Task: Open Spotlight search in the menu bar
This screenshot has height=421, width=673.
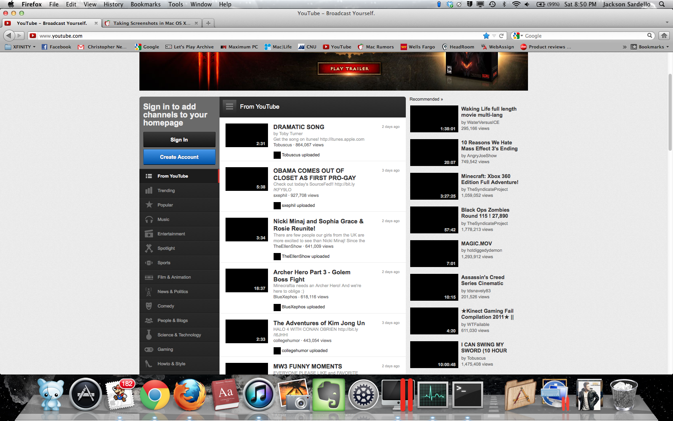Action: [x=662, y=4]
